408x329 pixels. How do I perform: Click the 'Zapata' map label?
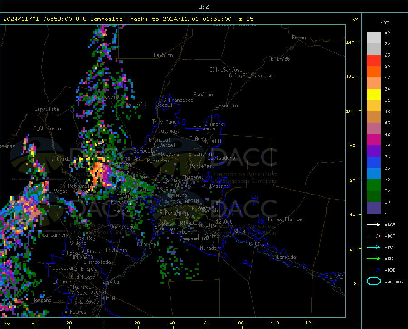[111, 282]
